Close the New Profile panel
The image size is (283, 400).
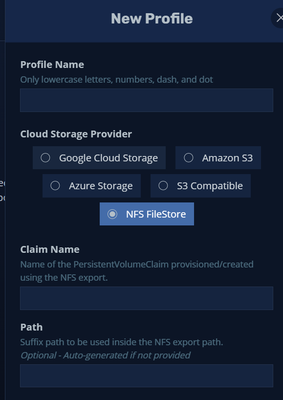tap(279, 18)
